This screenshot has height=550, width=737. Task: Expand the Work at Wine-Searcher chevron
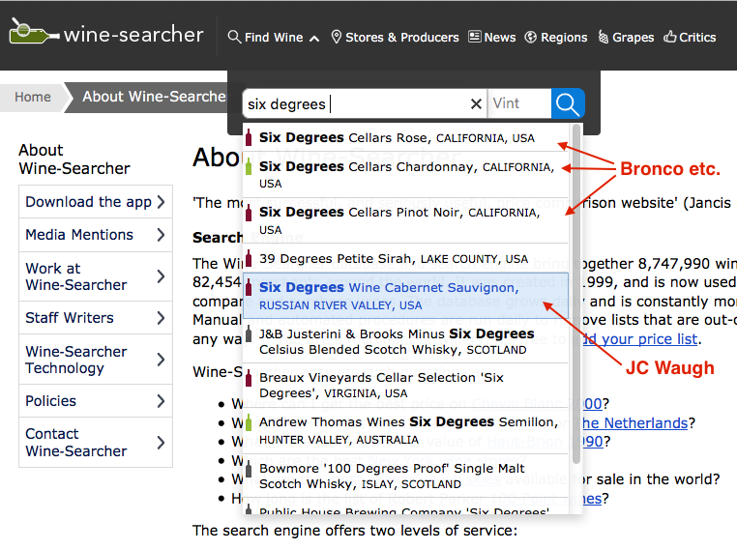[162, 276]
